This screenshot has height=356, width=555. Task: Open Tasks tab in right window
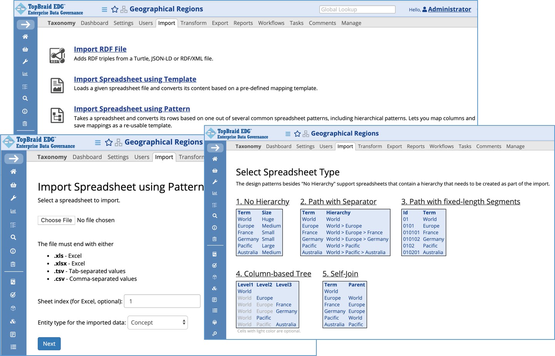click(465, 146)
